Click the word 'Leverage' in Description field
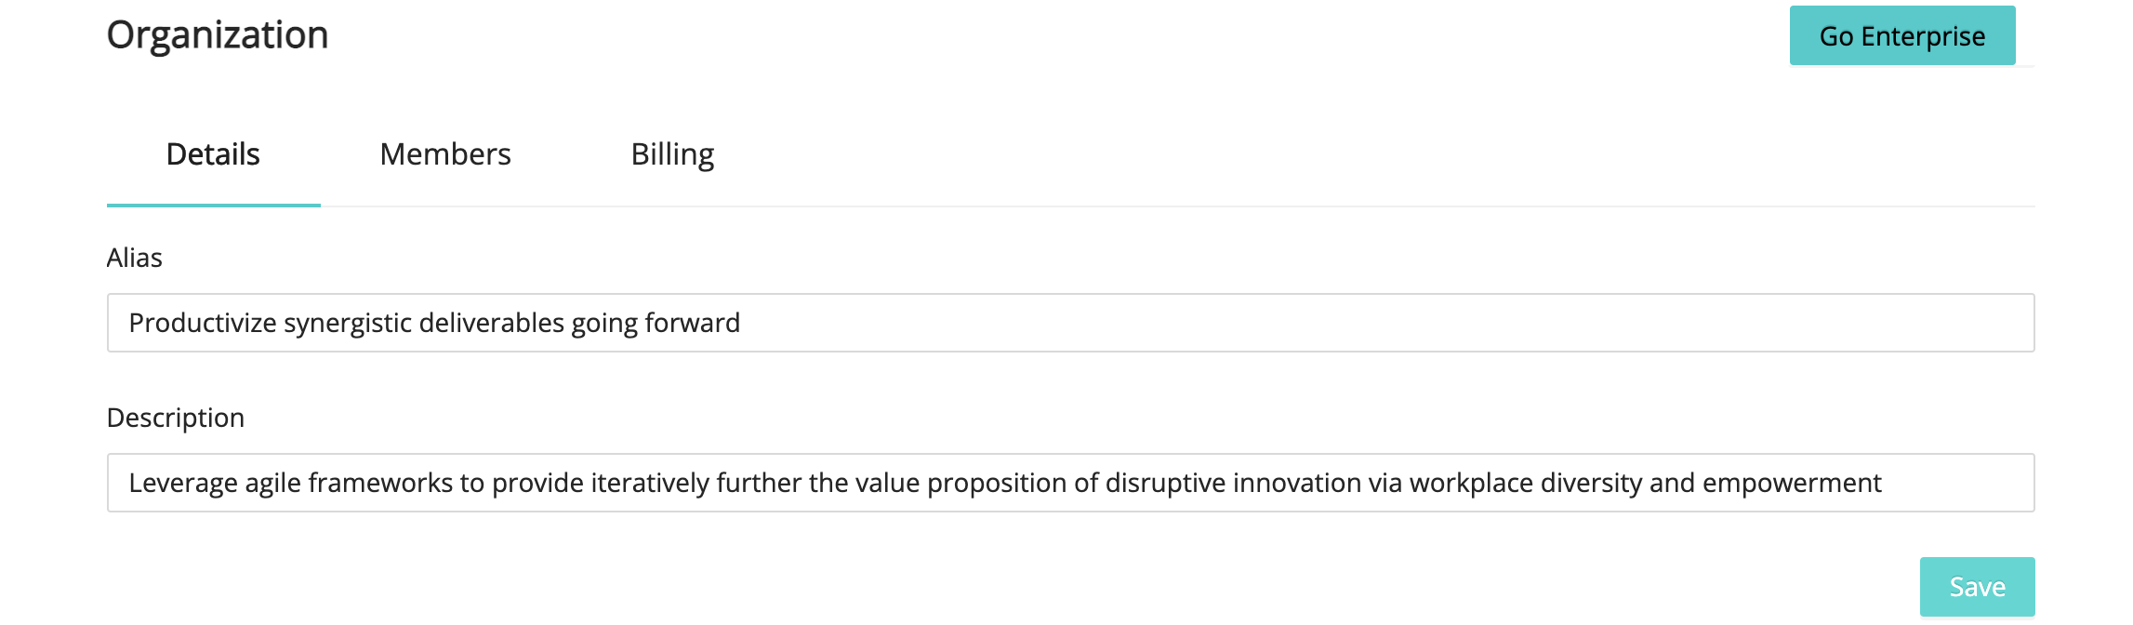 point(183,483)
